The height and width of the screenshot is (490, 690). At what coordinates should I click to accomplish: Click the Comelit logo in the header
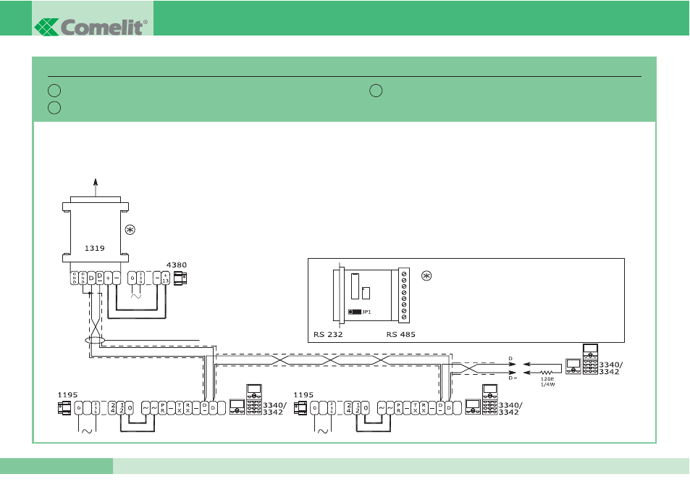click(x=91, y=28)
